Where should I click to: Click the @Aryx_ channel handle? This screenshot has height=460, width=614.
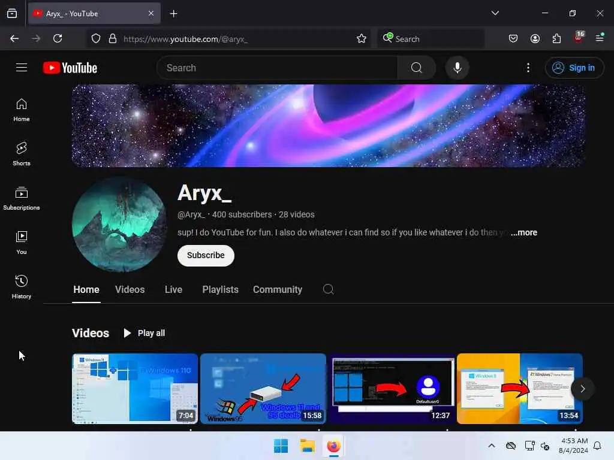click(191, 214)
